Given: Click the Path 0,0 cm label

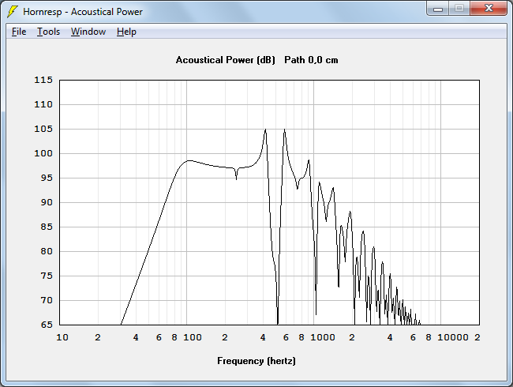Looking at the screenshot, I should (311, 60).
